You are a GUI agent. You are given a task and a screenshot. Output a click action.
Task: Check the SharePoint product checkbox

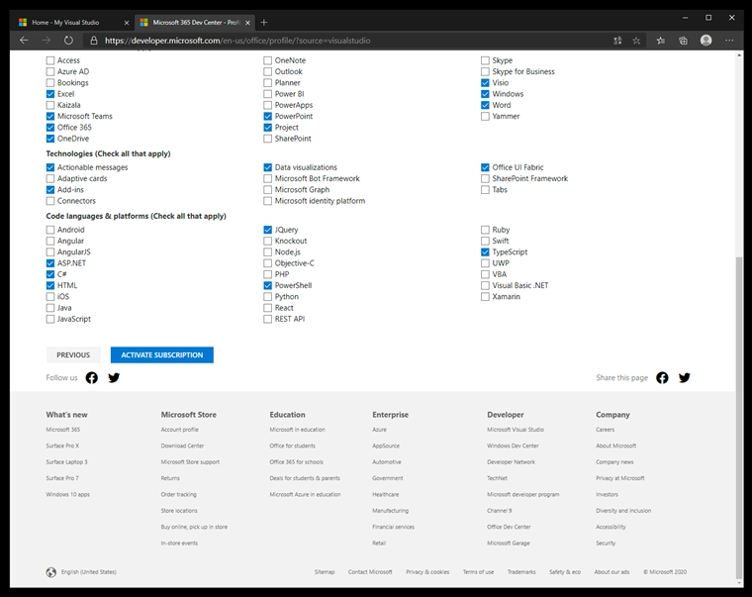click(267, 139)
